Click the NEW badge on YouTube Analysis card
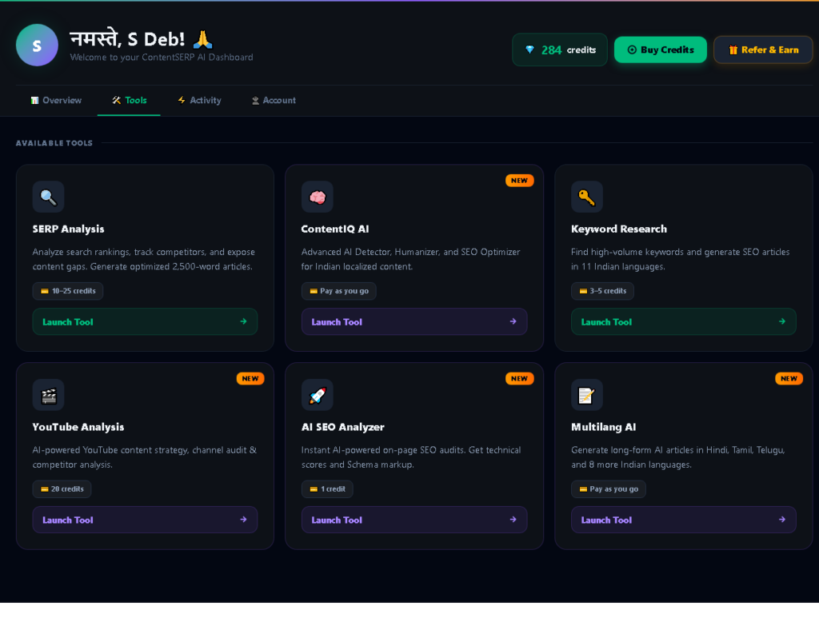 (x=250, y=378)
